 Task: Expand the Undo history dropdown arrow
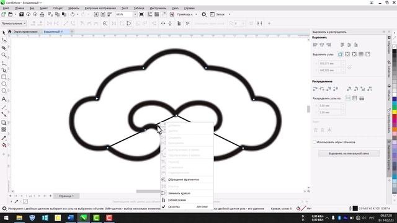coord(78,14)
